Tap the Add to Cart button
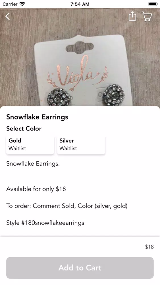The image size is (160, 285). pyautogui.click(x=80, y=268)
